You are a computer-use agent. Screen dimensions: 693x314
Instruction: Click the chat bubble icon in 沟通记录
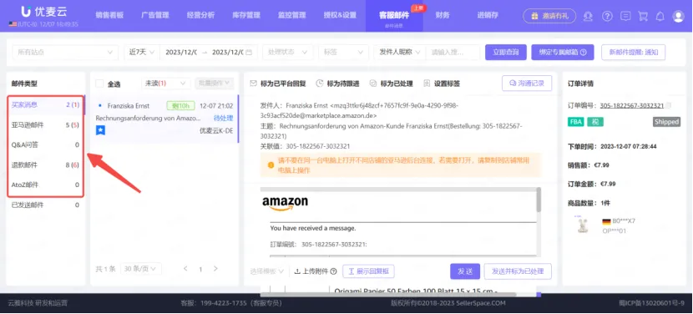513,84
